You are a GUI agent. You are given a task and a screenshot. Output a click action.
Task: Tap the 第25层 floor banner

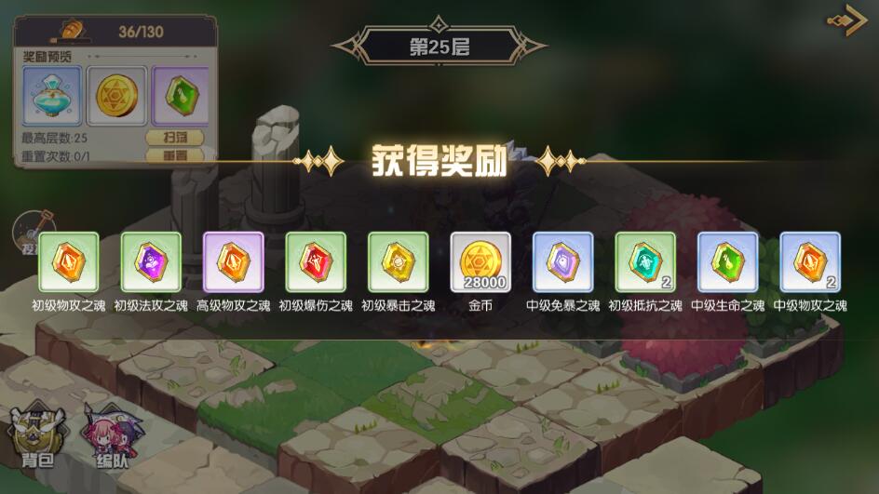click(x=439, y=46)
